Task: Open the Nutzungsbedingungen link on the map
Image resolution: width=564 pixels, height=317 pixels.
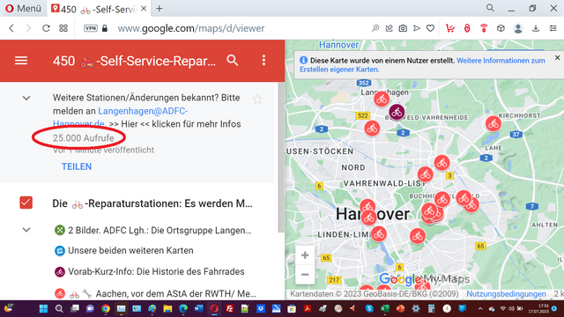Action: 506,294
